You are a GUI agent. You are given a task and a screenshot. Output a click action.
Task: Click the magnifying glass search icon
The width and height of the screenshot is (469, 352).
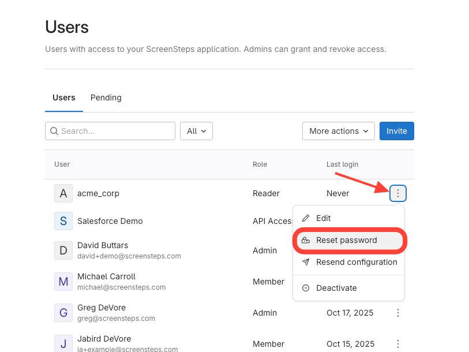point(54,131)
